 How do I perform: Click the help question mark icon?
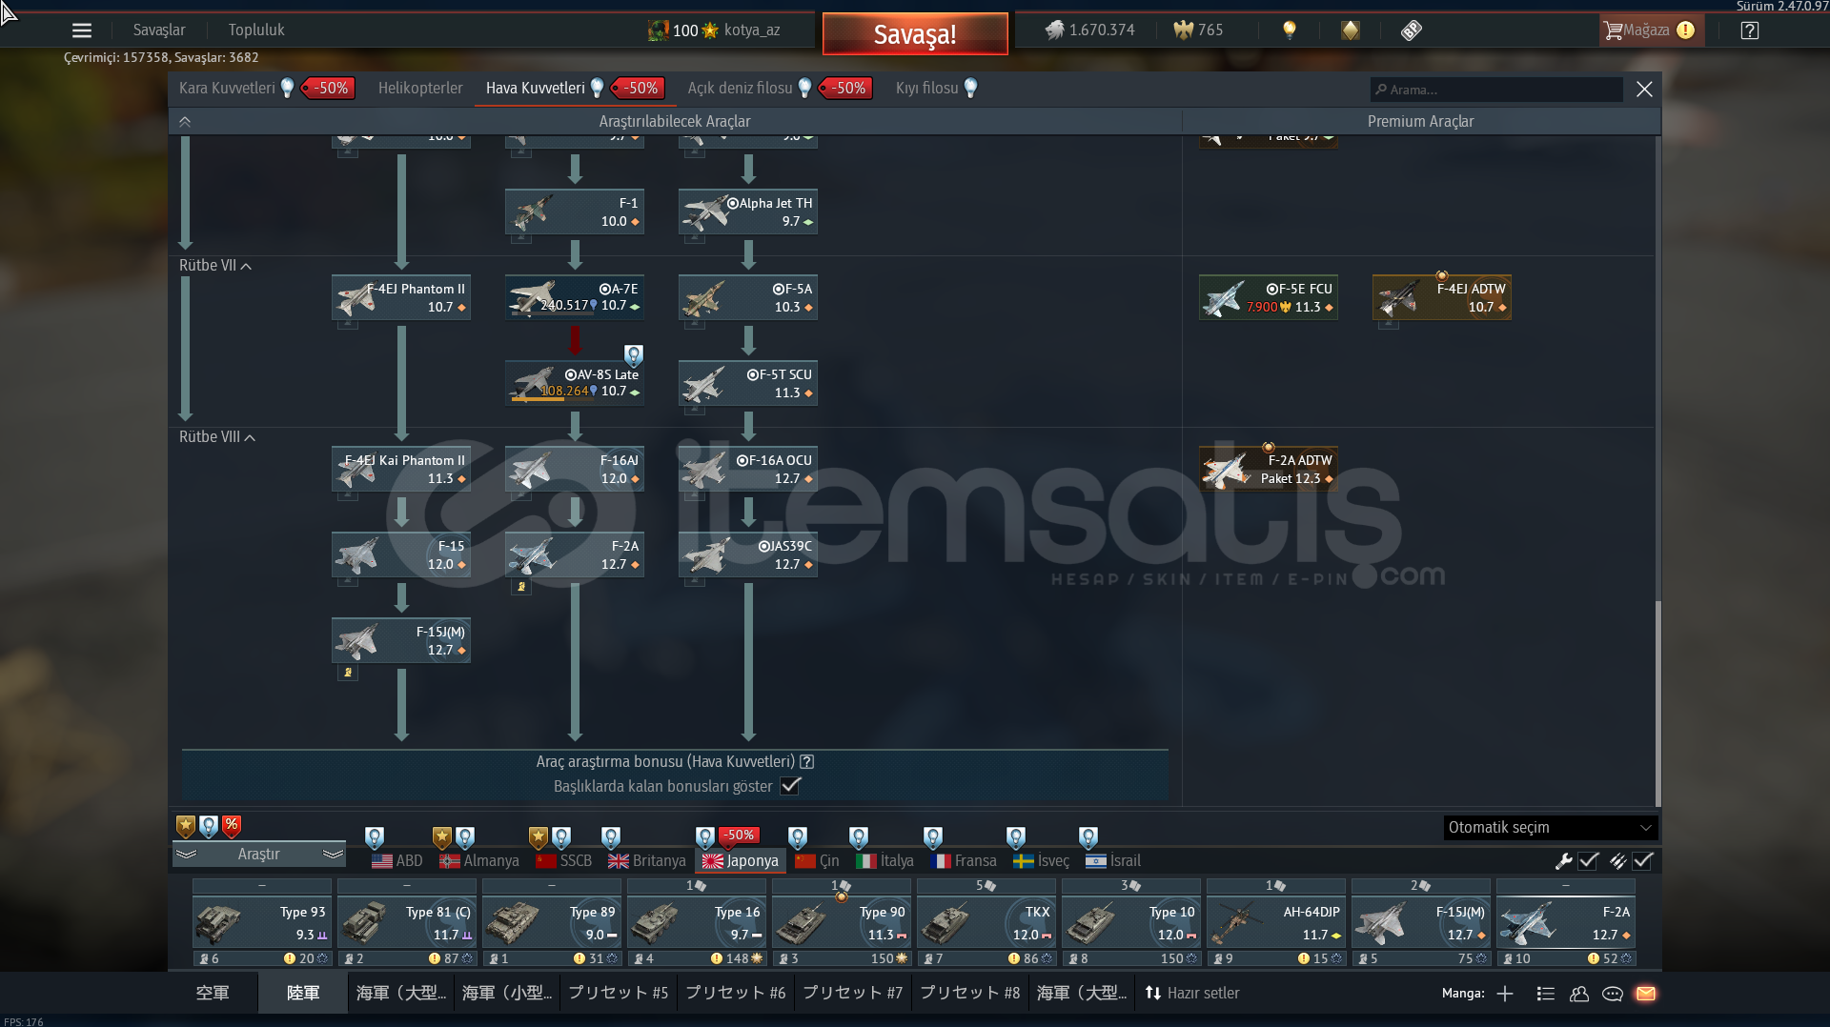pyautogui.click(x=1749, y=30)
